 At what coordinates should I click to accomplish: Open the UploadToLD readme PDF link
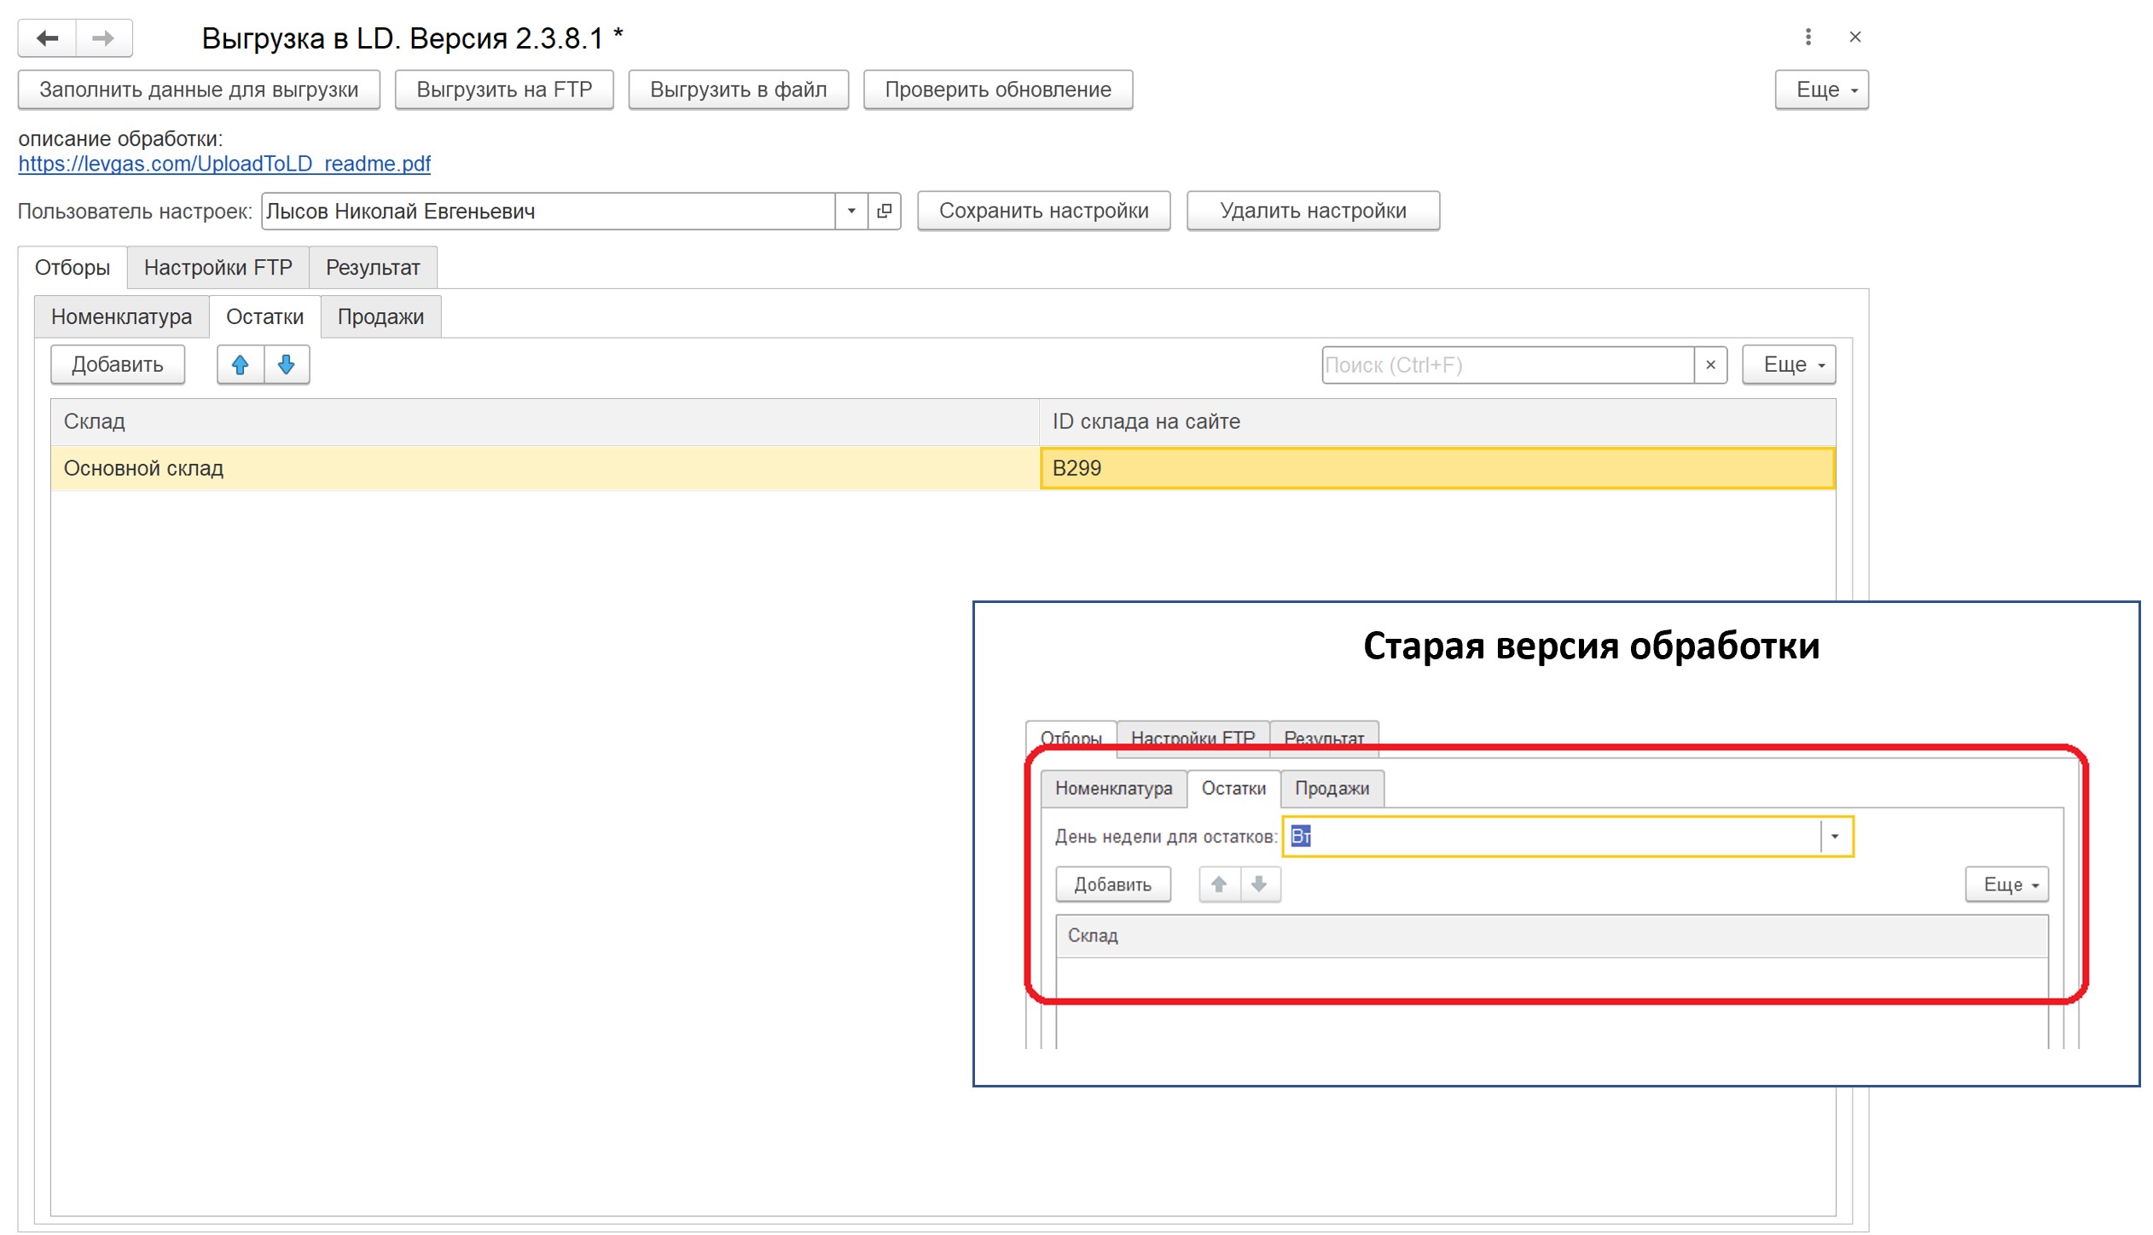(x=225, y=165)
